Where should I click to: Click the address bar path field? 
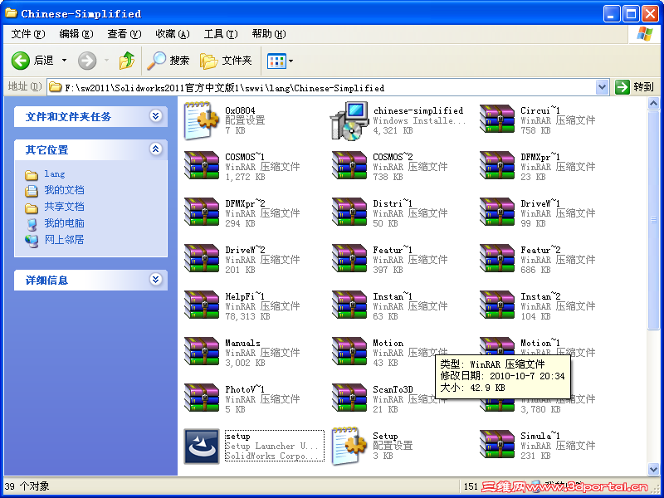321,88
